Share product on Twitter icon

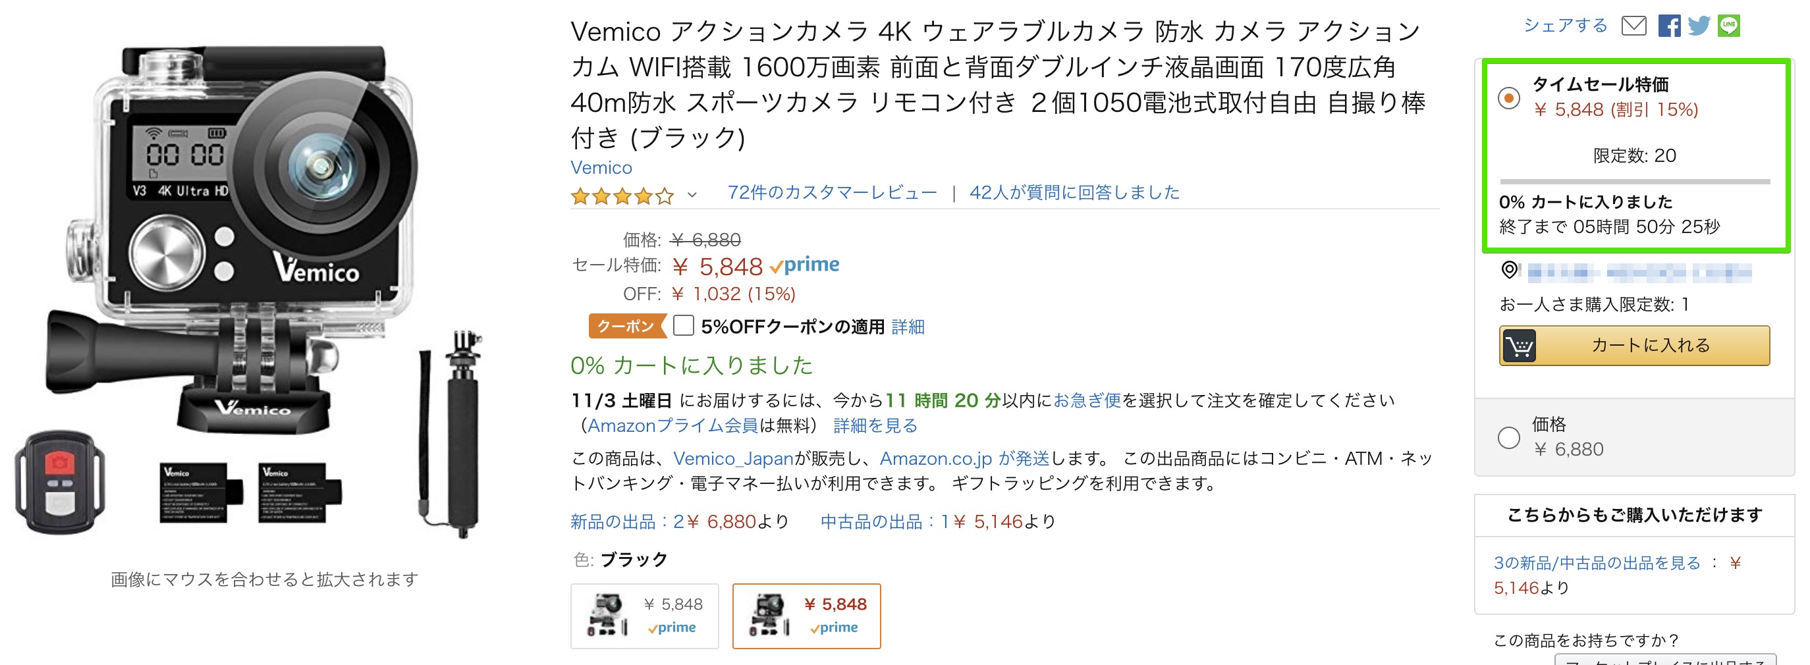(x=1698, y=26)
